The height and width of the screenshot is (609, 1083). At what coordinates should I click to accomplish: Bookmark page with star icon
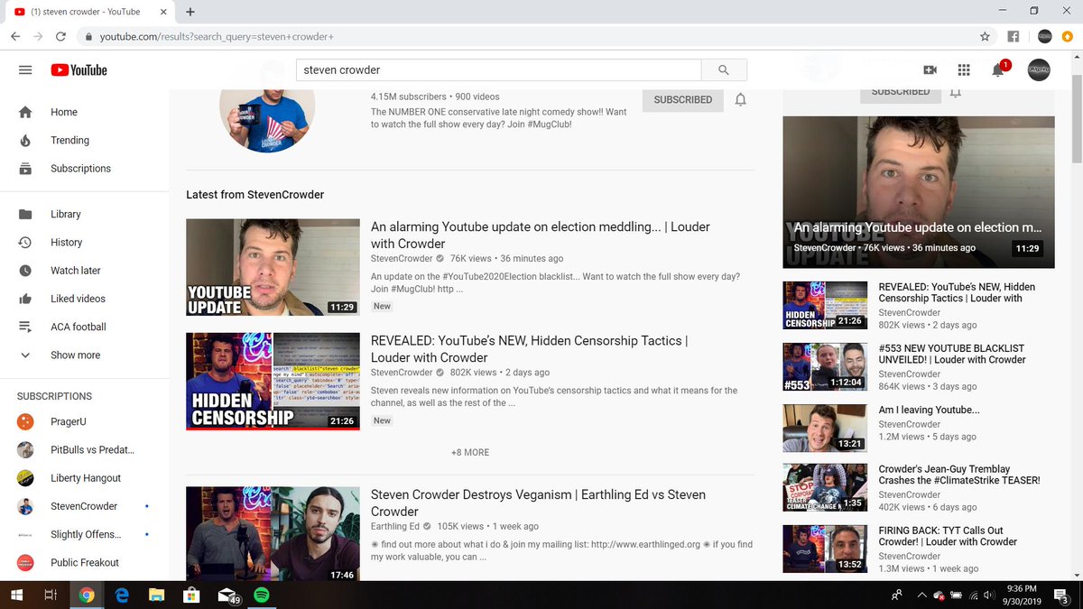pos(985,36)
